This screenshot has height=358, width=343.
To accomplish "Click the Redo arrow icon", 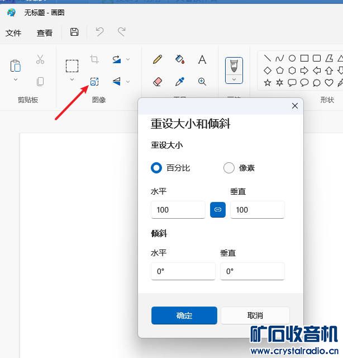I will (x=122, y=32).
